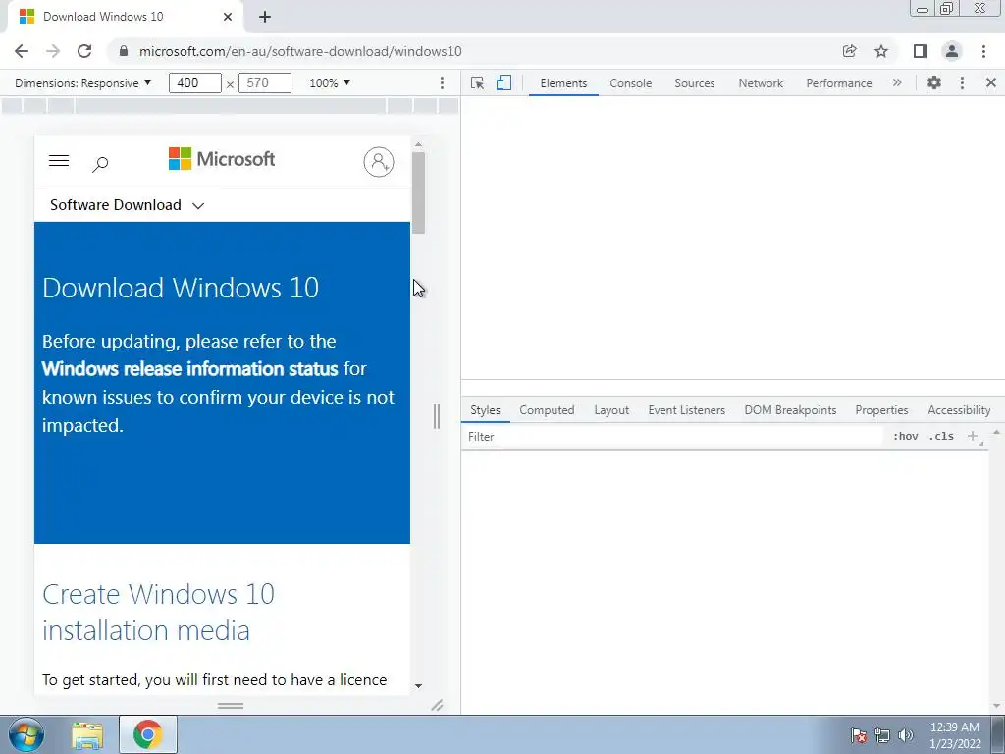
Task: Open device toolbar more options menu
Action: (x=442, y=82)
